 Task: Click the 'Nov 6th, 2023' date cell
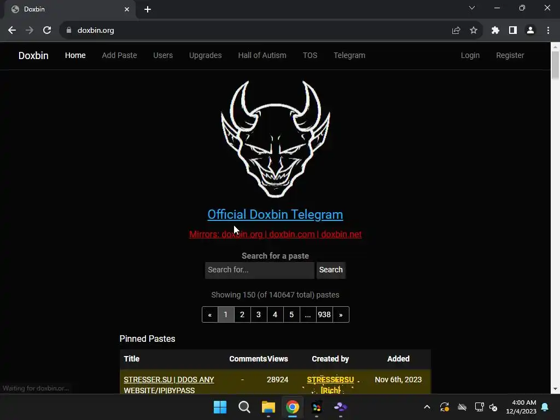(398, 380)
